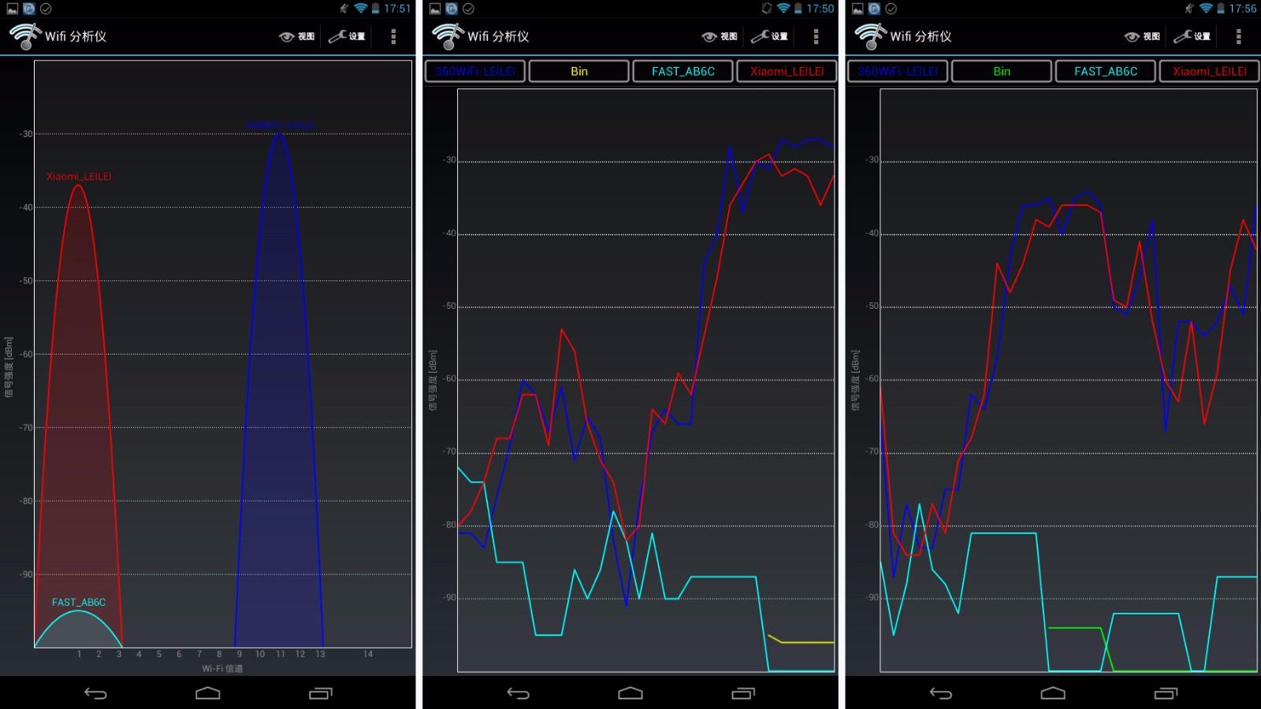Tap the home button below the 17:50 time graph
The height and width of the screenshot is (709, 1261).
coord(630,693)
